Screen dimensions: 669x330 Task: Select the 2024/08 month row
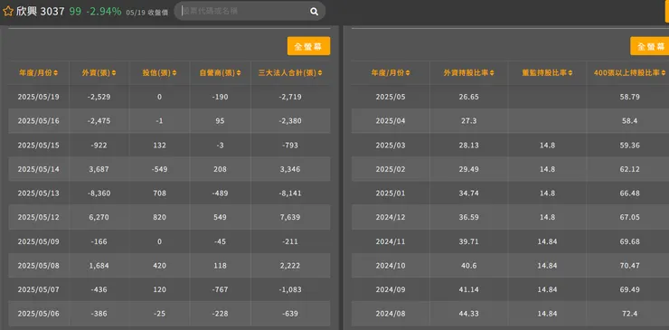(x=510, y=314)
